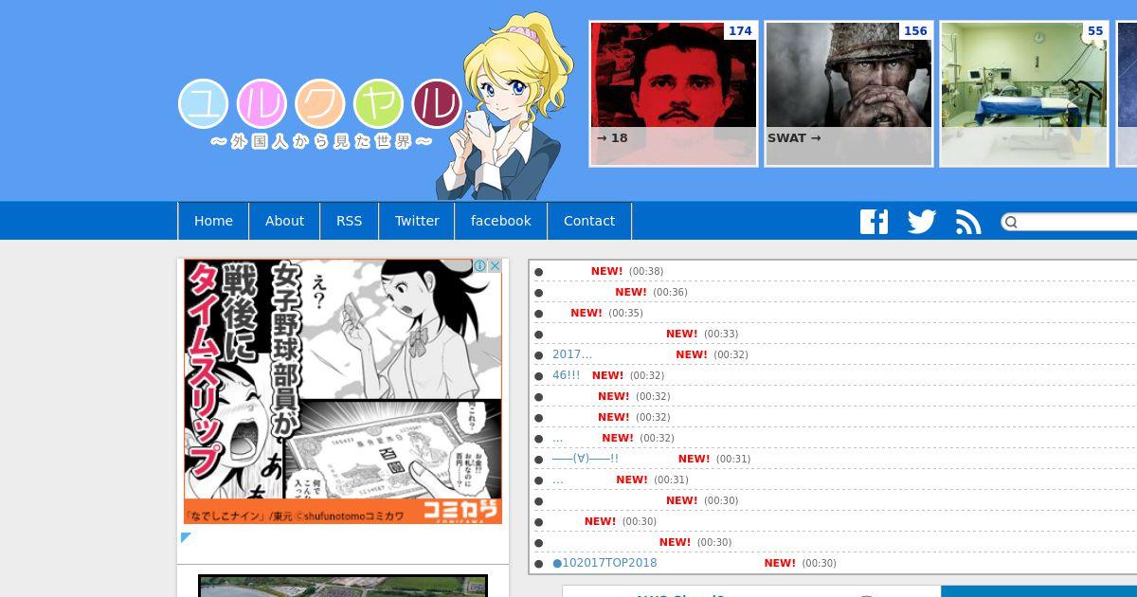Open the red-tinted man thumbnail with 174
This screenshot has width=1137, height=597.
674,94
